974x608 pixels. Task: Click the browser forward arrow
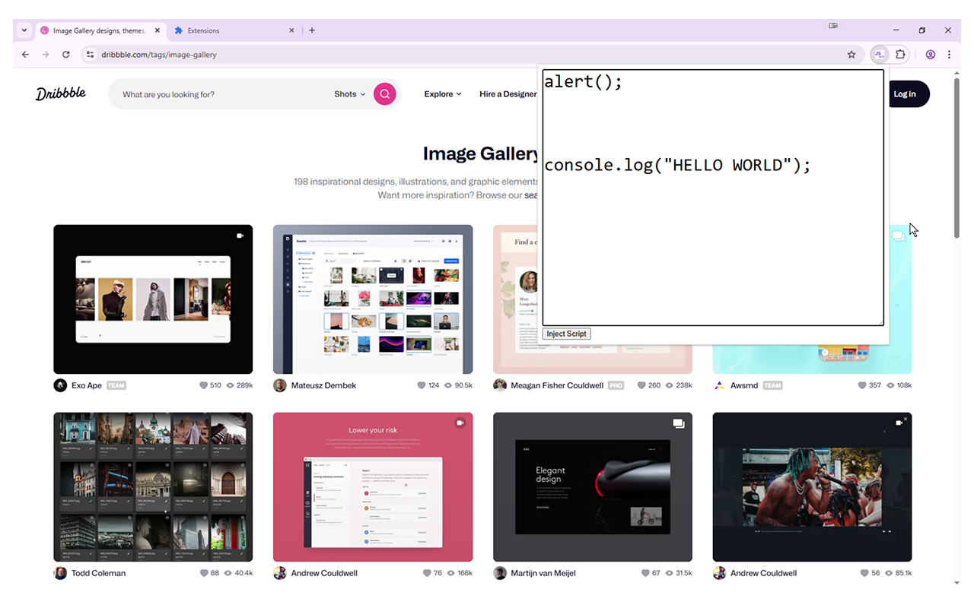tap(46, 55)
